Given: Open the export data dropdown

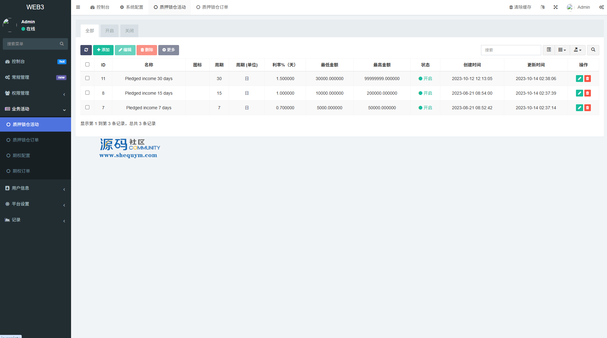Looking at the screenshot, I should point(578,50).
